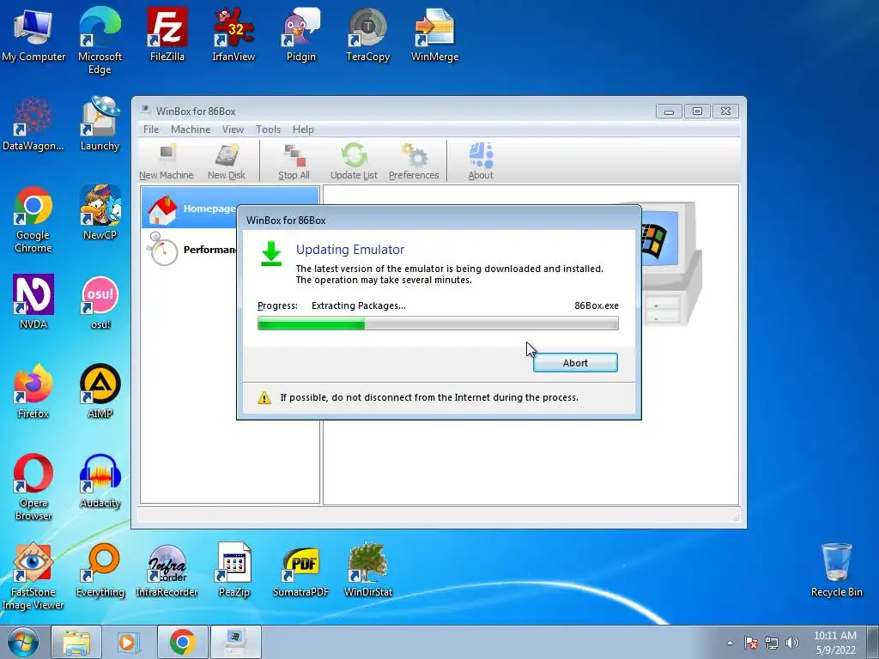
Task: Click the Update List toolbar icon
Action: tap(354, 161)
